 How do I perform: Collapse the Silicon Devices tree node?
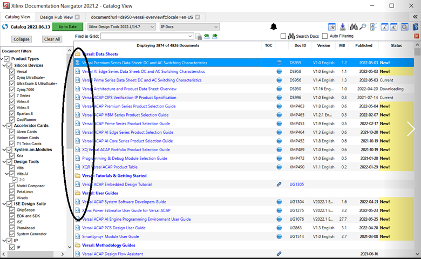pyautogui.click(x=3, y=65)
